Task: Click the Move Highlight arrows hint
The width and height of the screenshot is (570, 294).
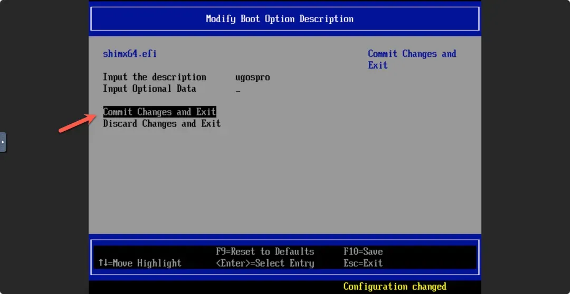Action: pyautogui.click(x=140, y=263)
